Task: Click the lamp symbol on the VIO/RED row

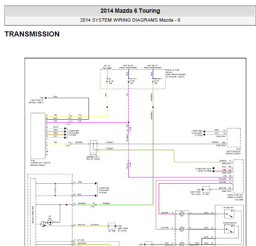Action: pos(182,214)
